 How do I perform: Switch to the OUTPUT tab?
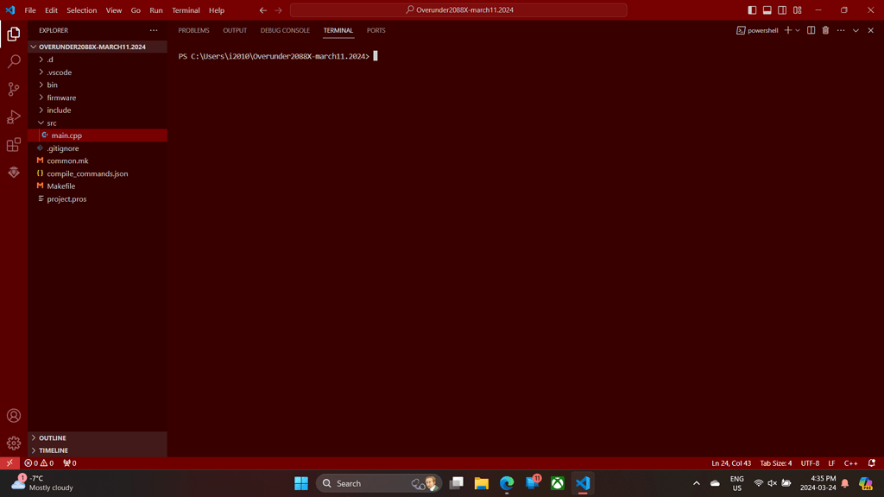pos(235,30)
